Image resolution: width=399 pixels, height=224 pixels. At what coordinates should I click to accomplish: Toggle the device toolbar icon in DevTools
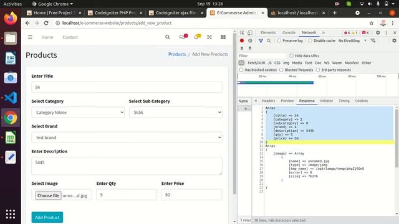pyautogui.click(x=250, y=33)
